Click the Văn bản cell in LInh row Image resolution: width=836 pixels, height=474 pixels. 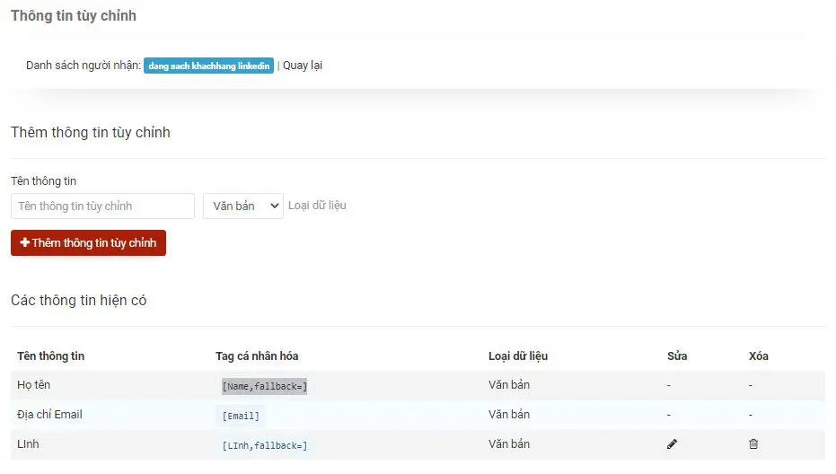pos(509,444)
